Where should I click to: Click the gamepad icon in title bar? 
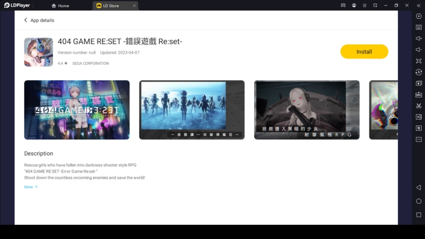(343, 5)
